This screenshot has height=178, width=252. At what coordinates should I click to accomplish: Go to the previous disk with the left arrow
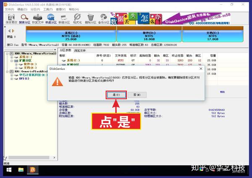(x=10, y=31)
